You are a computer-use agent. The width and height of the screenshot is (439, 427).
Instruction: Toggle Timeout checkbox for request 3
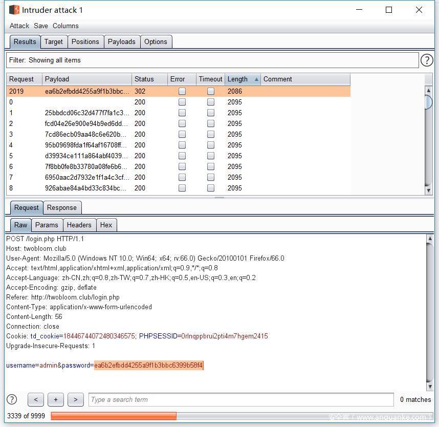pos(210,135)
